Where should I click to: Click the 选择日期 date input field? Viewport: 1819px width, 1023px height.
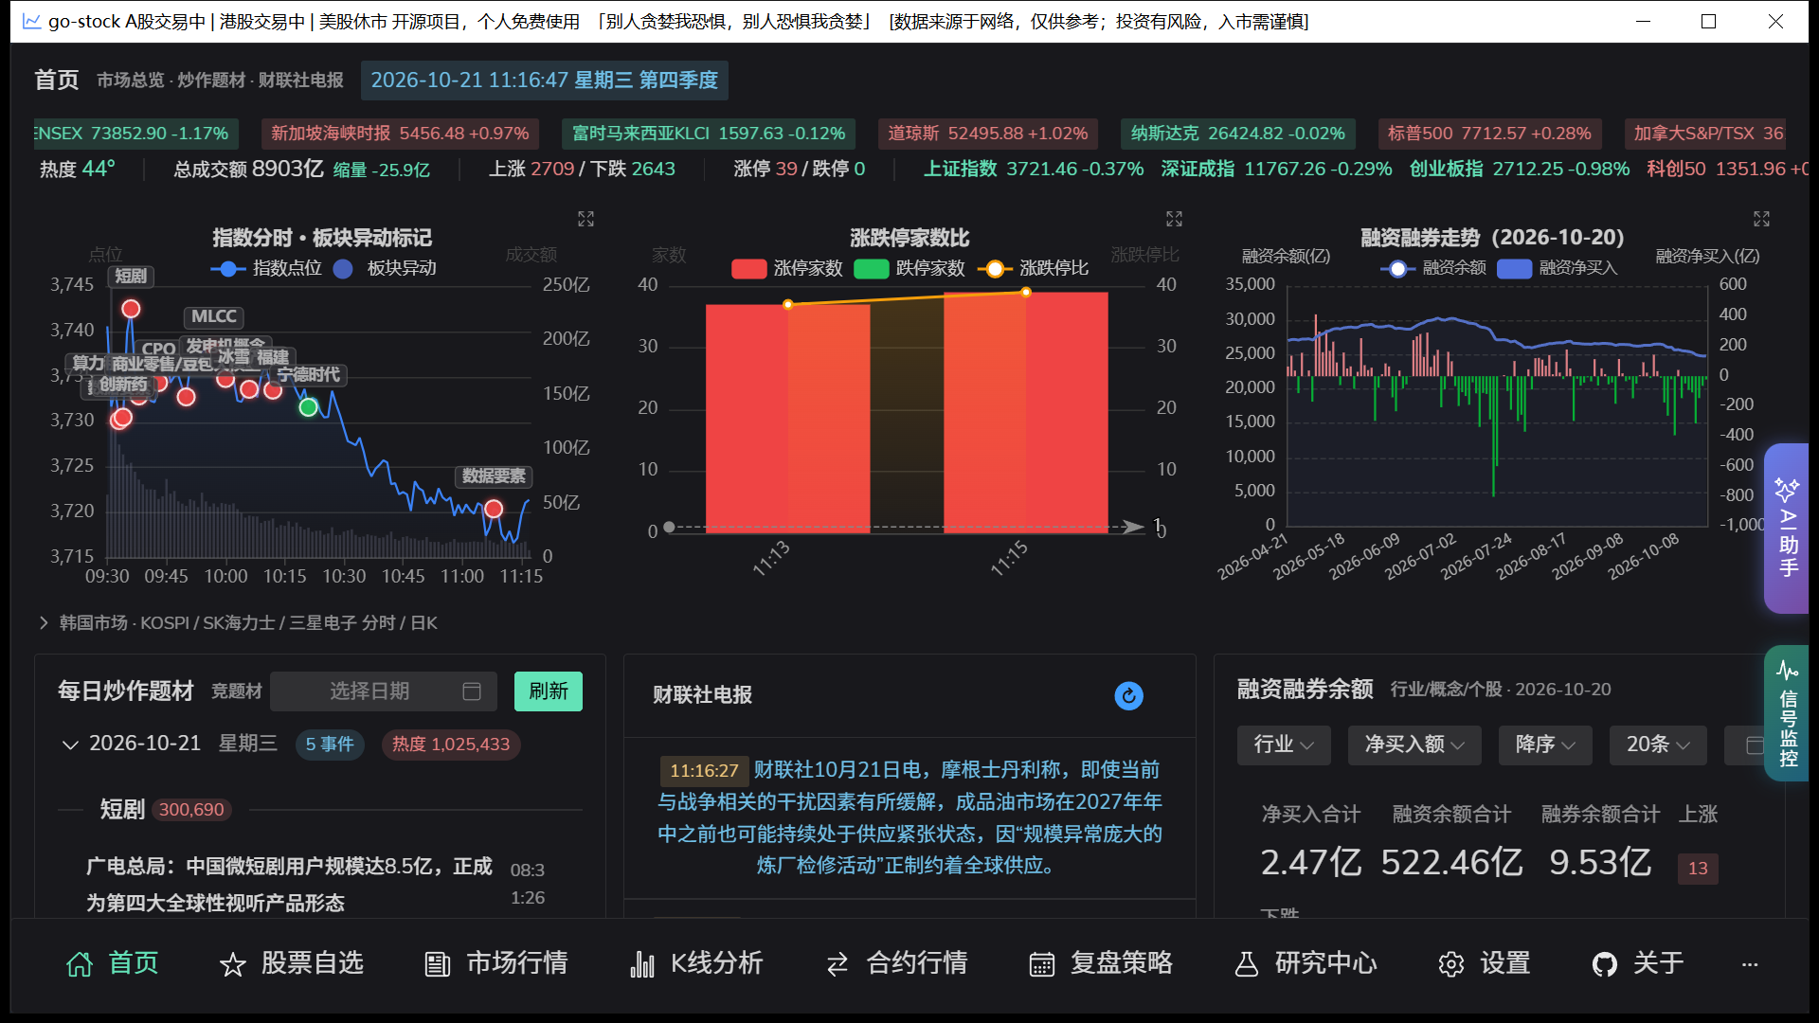click(x=384, y=691)
